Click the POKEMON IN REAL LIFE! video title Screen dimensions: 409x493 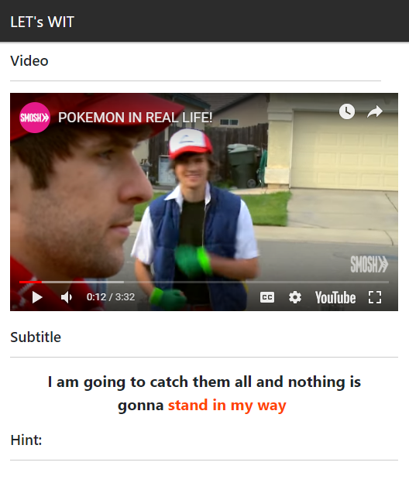[x=136, y=118]
